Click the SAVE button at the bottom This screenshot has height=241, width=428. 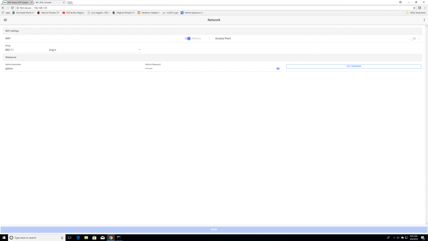click(214, 230)
